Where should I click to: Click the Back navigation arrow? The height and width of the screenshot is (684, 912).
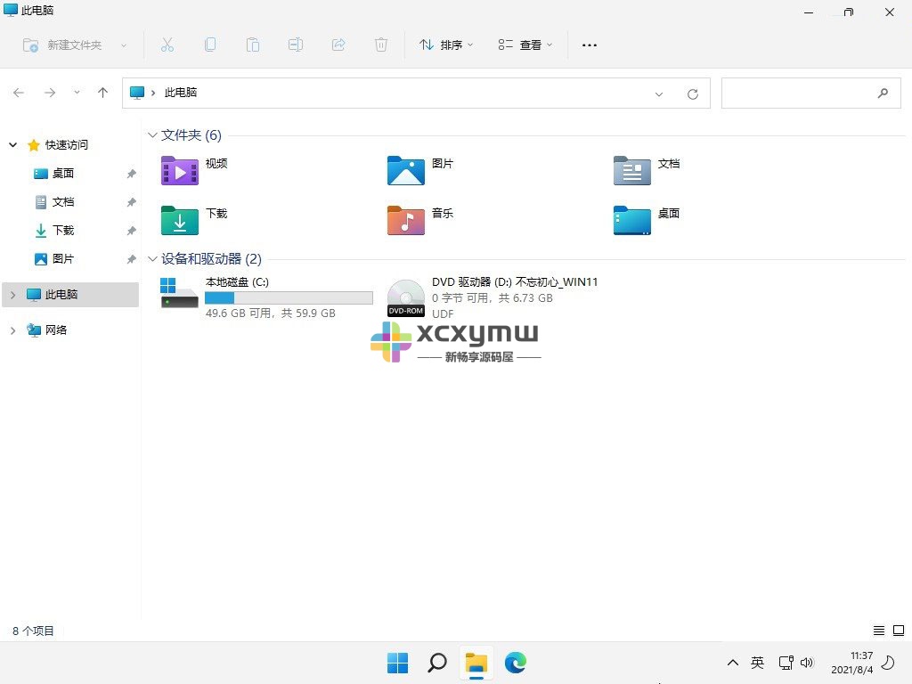19,93
